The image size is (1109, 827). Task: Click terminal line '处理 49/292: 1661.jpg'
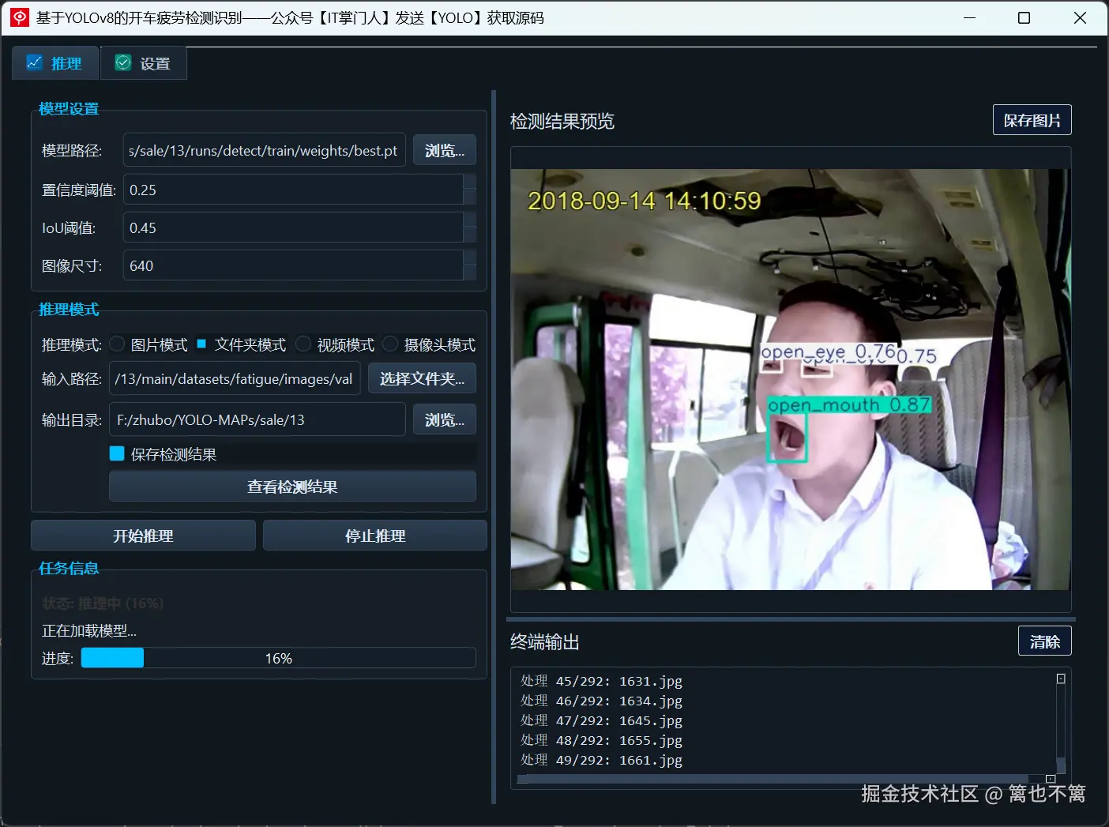(x=601, y=760)
